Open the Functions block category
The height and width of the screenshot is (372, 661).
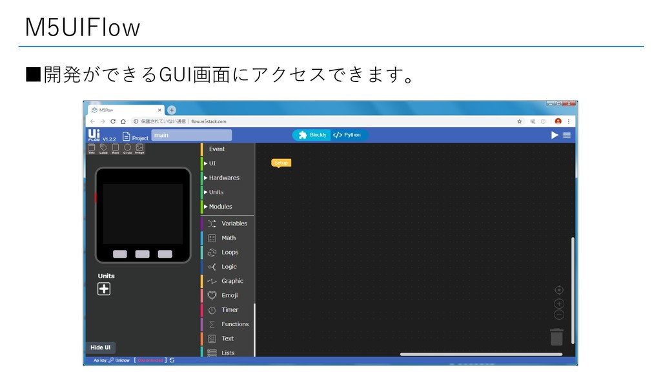click(x=228, y=324)
